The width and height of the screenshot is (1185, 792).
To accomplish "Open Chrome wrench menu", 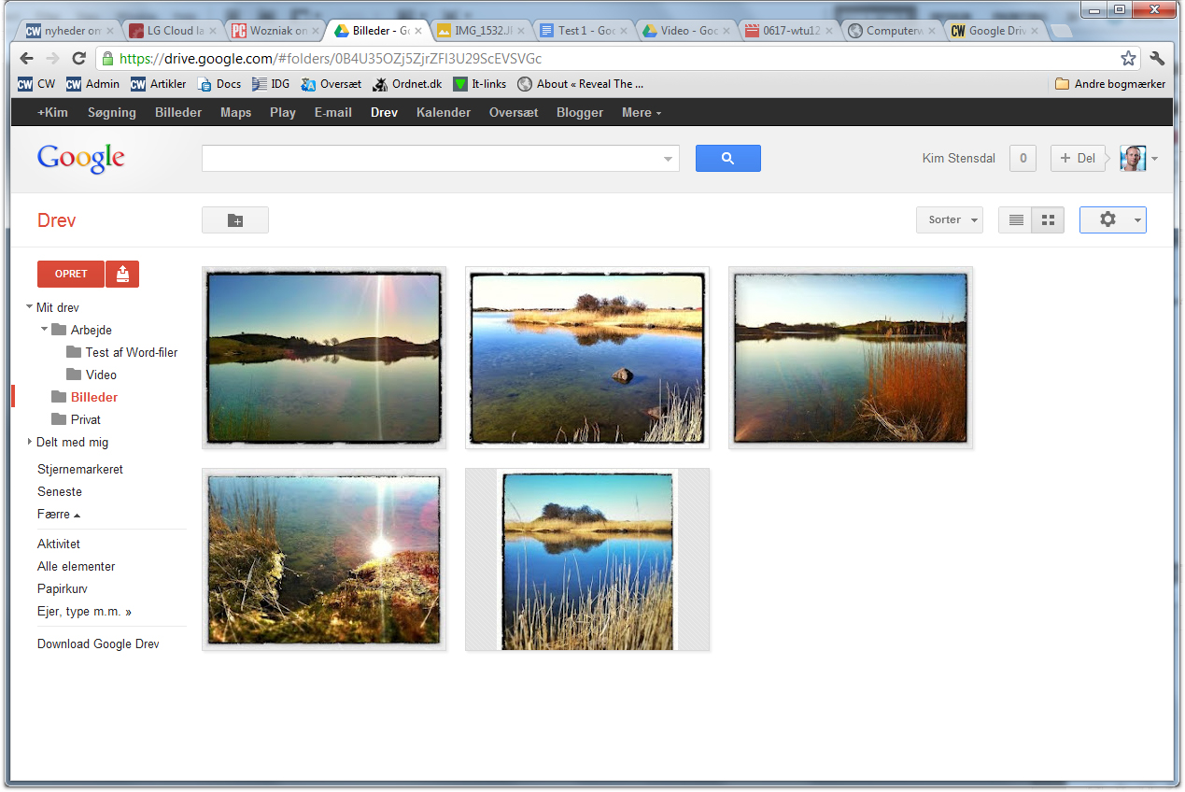I will (1158, 58).
